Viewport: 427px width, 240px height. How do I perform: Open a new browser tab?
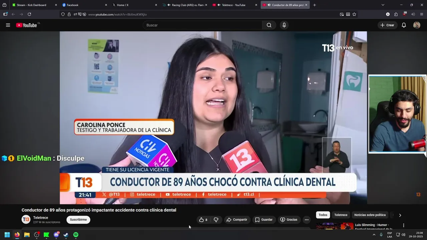(314, 5)
